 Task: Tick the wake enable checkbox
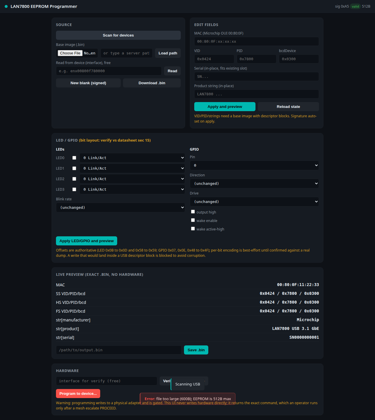(193, 220)
